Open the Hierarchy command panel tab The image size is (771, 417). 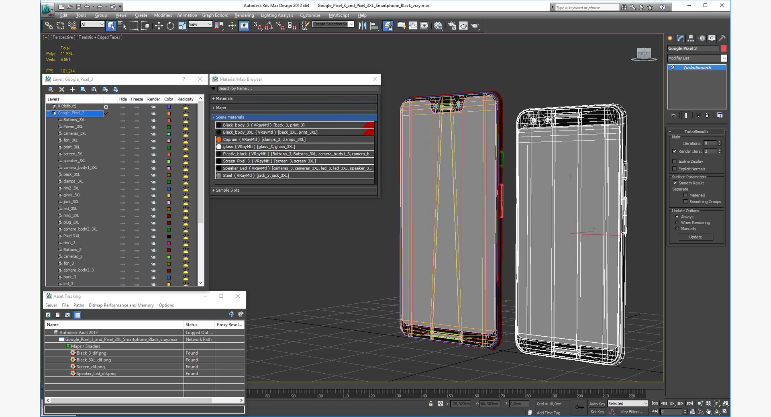click(691, 39)
